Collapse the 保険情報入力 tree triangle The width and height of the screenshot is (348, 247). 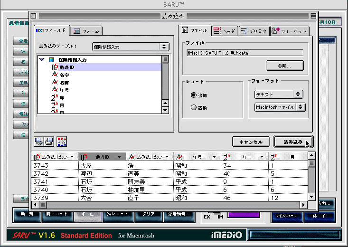[x=41, y=59]
